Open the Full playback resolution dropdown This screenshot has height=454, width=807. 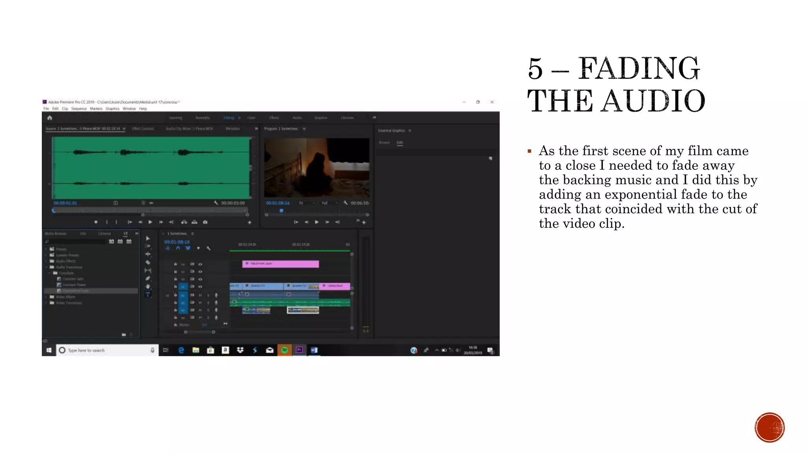pyautogui.click(x=330, y=203)
